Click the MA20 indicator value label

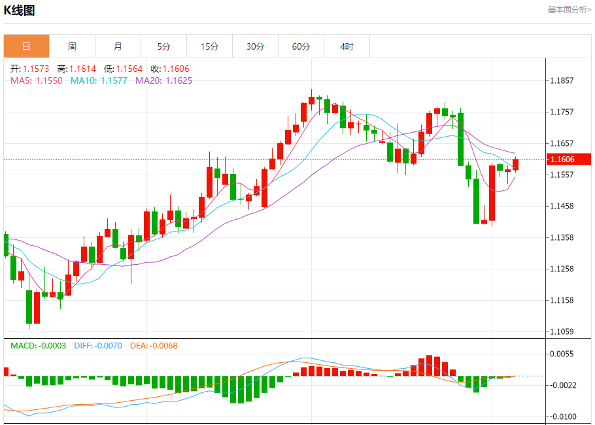(x=163, y=80)
